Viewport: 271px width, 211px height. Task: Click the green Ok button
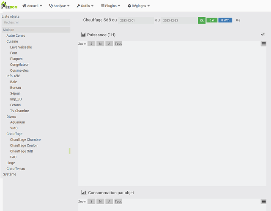pos(202,20)
